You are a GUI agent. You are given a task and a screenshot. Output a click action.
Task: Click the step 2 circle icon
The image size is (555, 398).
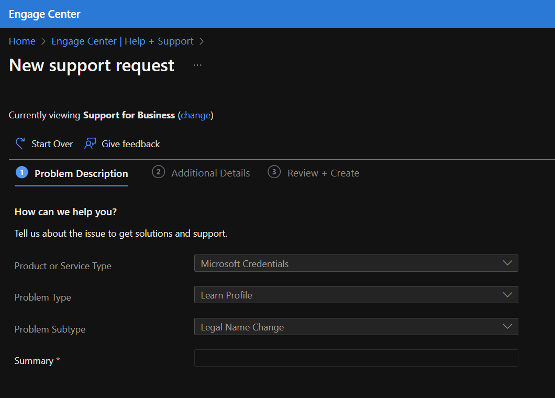pos(158,172)
